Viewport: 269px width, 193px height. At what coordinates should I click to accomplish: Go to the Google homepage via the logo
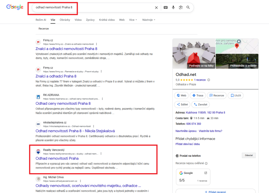(15, 7)
